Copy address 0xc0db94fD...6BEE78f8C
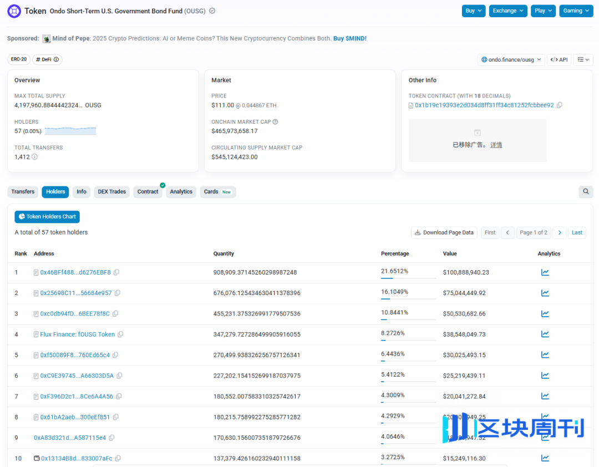599x467 pixels. click(115, 313)
